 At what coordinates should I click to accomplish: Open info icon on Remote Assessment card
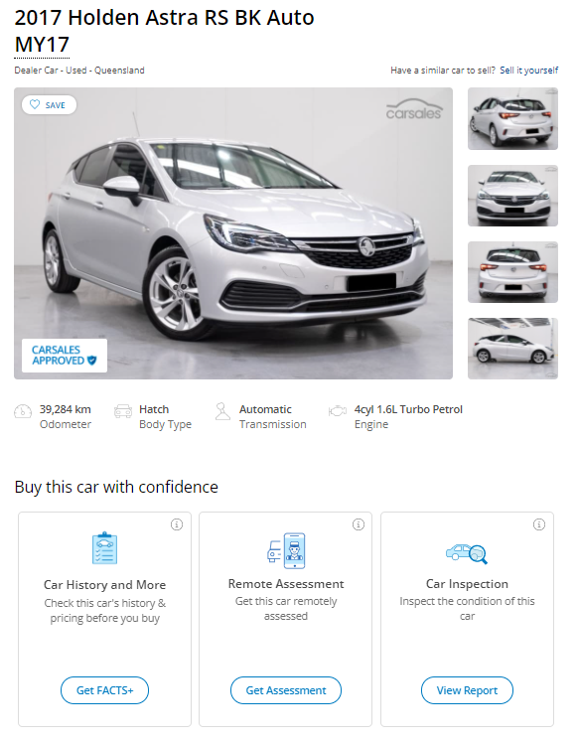tap(359, 524)
